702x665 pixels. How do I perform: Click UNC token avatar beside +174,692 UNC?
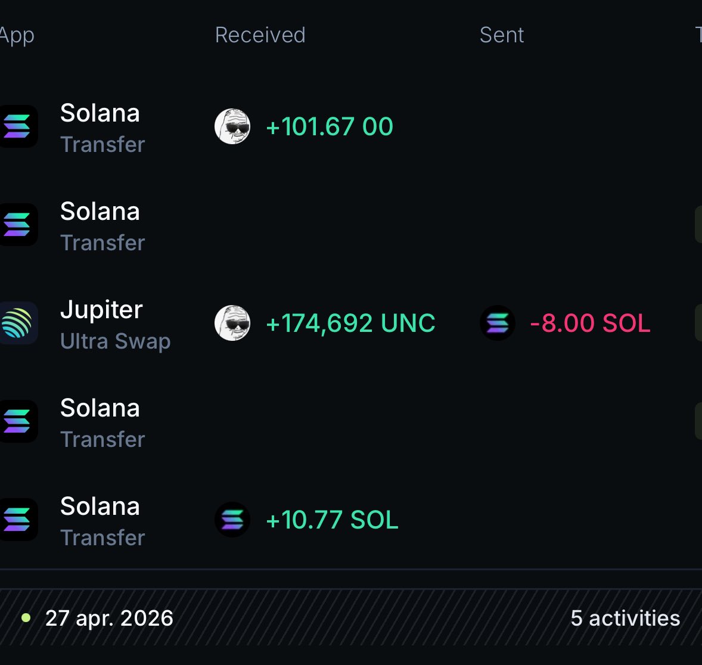click(x=232, y=323)
